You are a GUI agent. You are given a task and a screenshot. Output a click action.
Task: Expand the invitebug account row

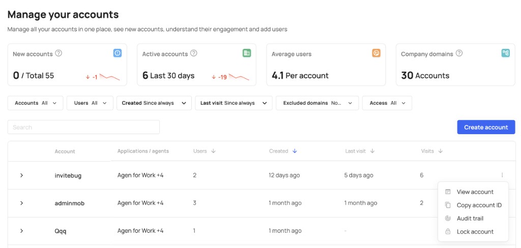[x=21, y=175]
